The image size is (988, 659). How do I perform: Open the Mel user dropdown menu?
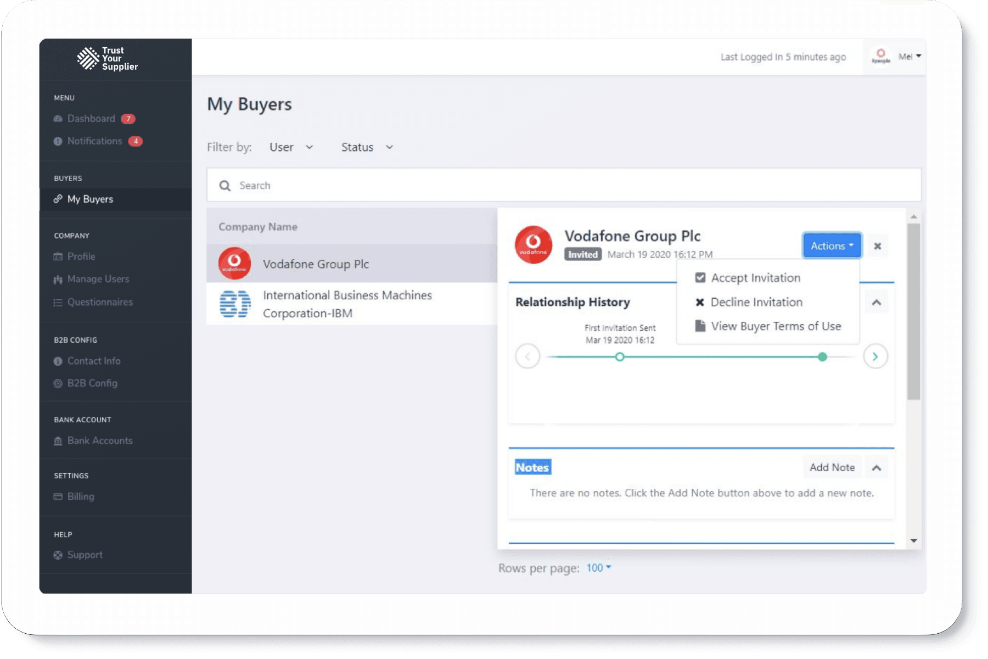(910, 56)
